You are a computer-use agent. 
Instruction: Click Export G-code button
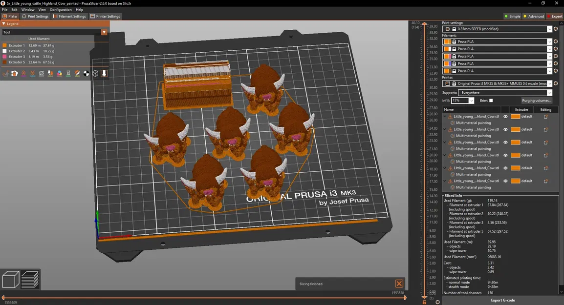coord(502,300)
